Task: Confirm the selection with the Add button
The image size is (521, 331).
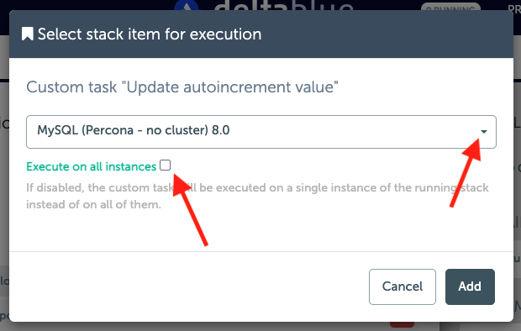Action: [x=470, y=286]
